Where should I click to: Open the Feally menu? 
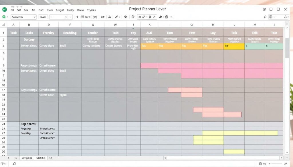click(70, 10)
